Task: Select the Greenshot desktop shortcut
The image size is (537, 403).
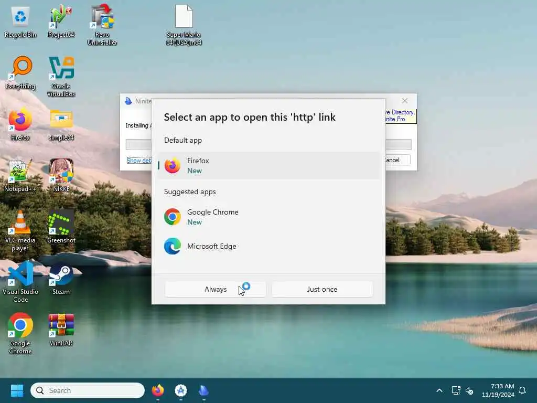Action: 61,227
